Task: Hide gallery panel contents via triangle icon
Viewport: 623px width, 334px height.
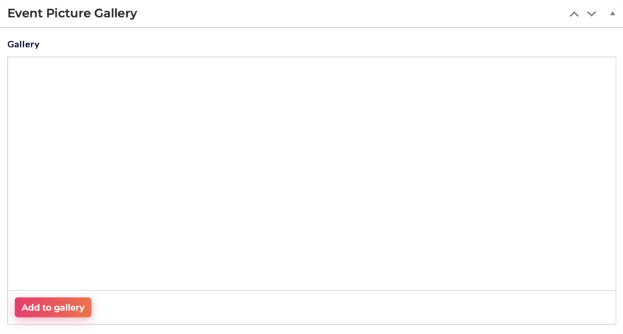Action: pos(612,13)
